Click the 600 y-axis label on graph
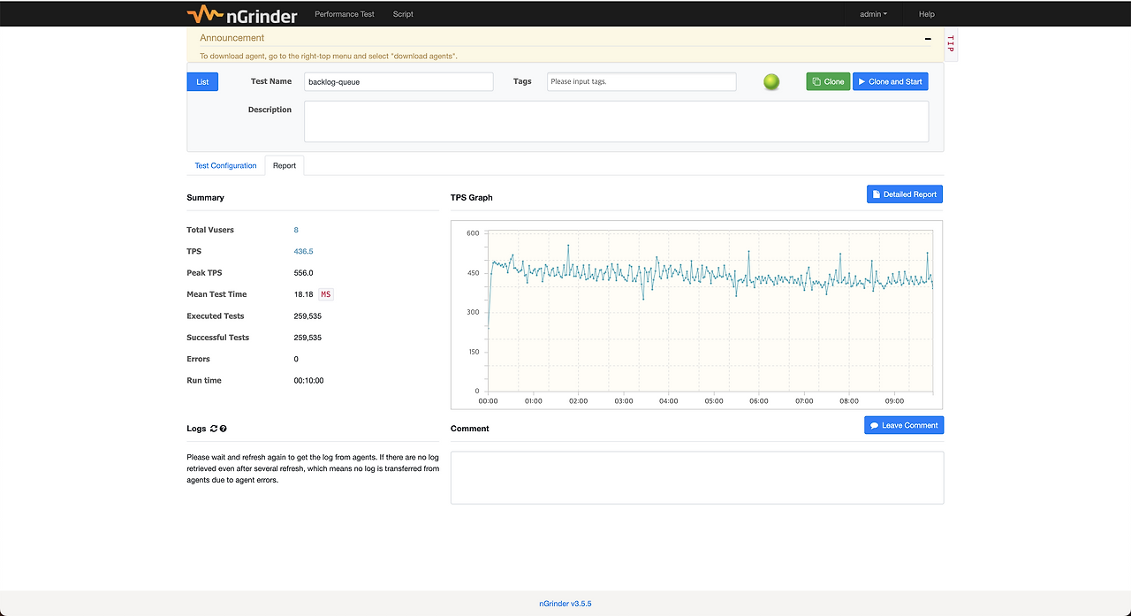The height and width of the screenshot is (616, 1131). (473, 233)
